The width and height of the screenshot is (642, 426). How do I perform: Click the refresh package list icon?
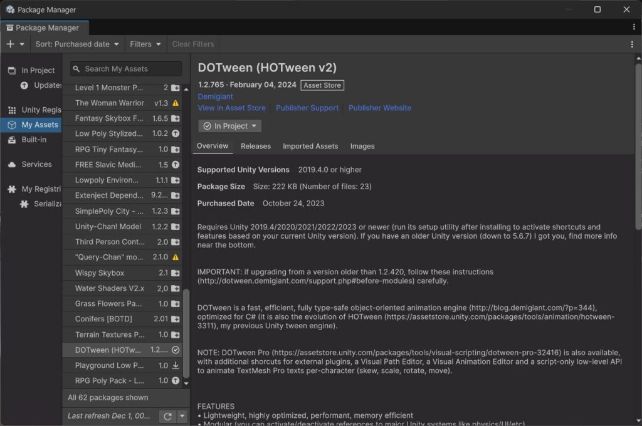[167, 416]
